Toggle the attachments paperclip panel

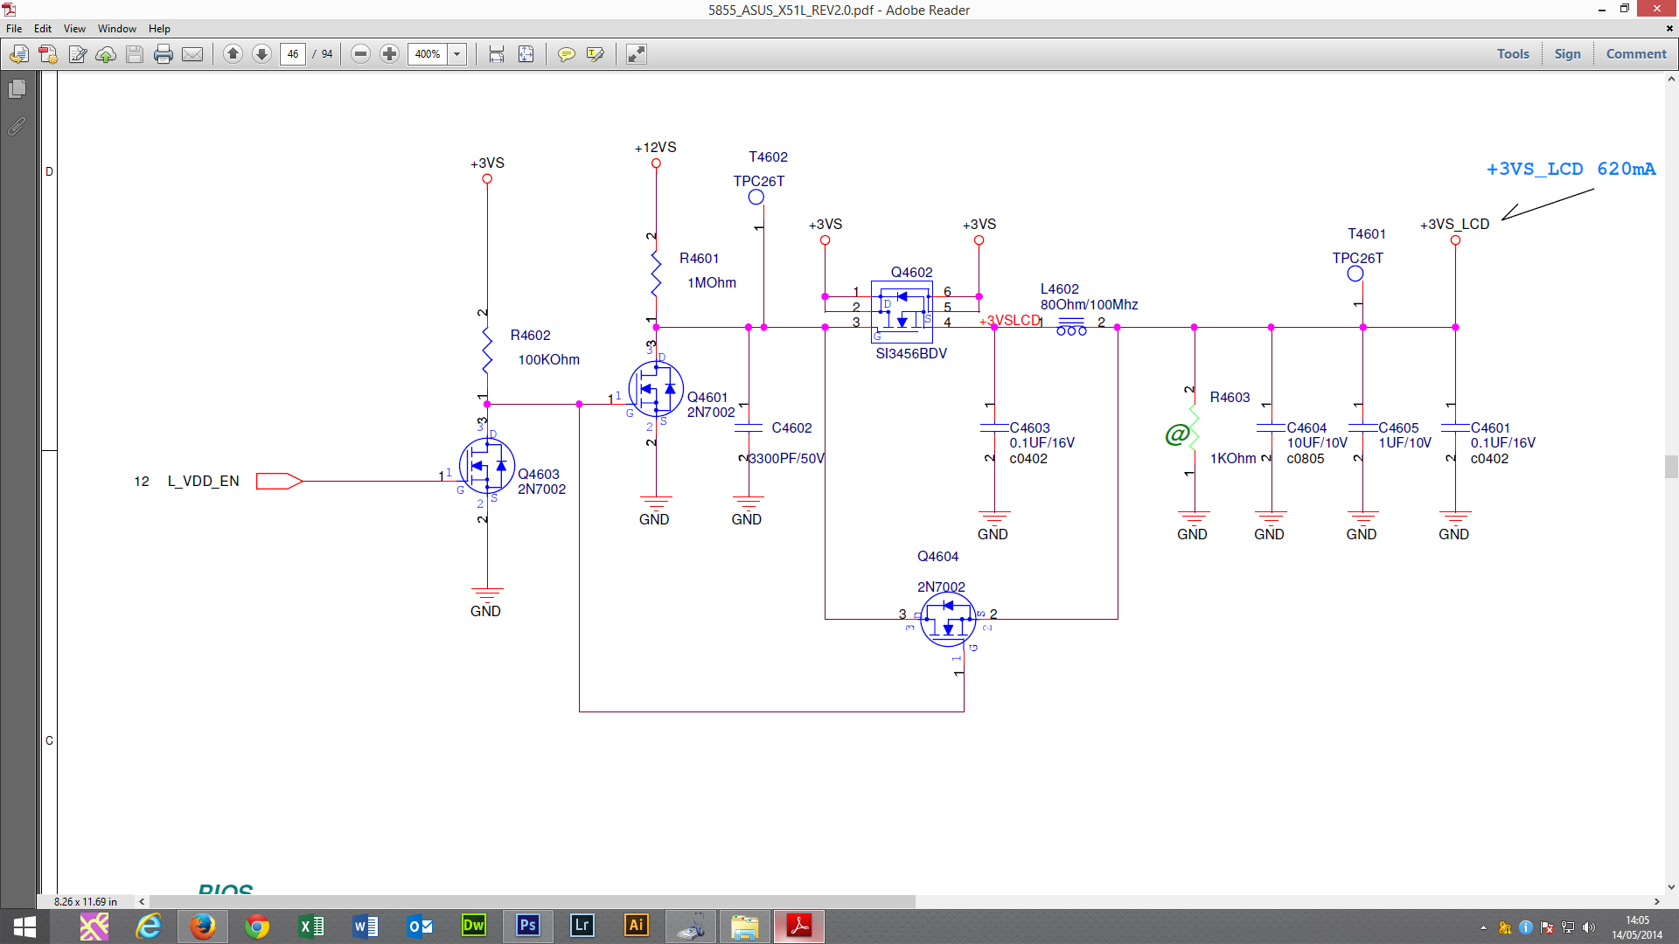pos(17,127)
